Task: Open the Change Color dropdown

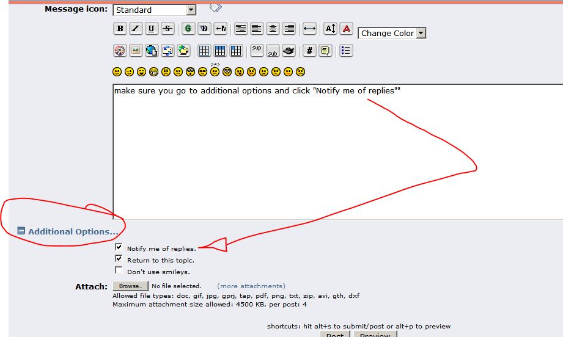Action: tap(421, 34)
